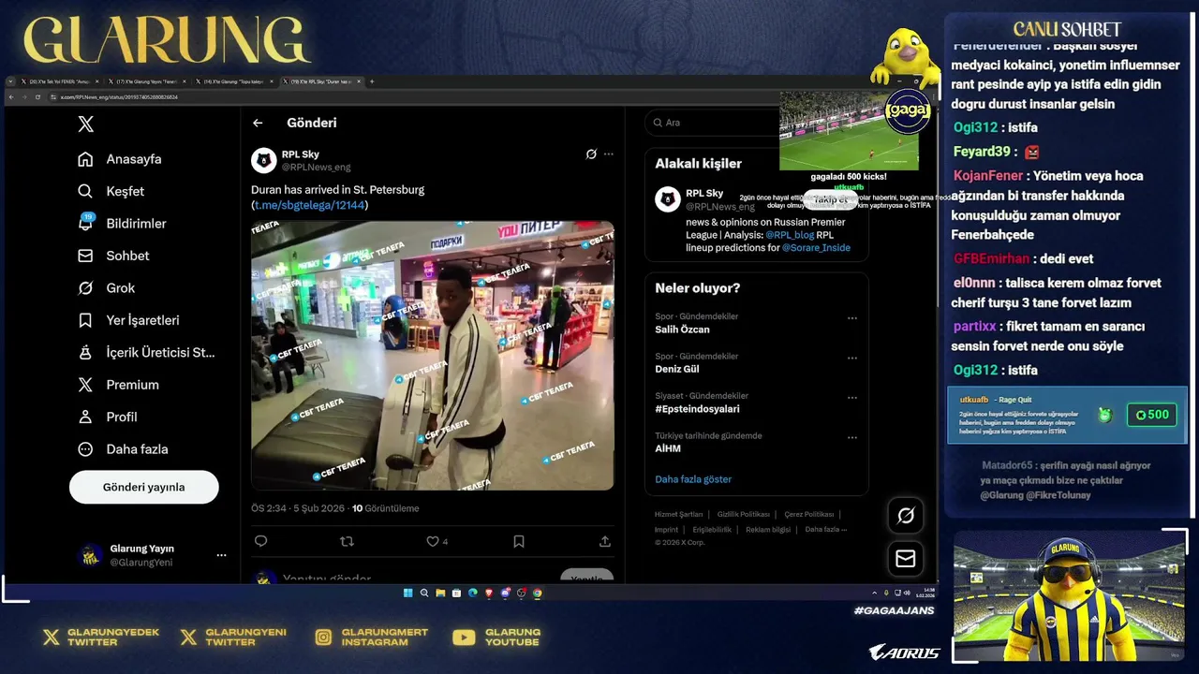This screenshot has width=1199, height=674.
Task: Switch to the Glarung Yayın browser tab
Action: [x=146, y=81]
